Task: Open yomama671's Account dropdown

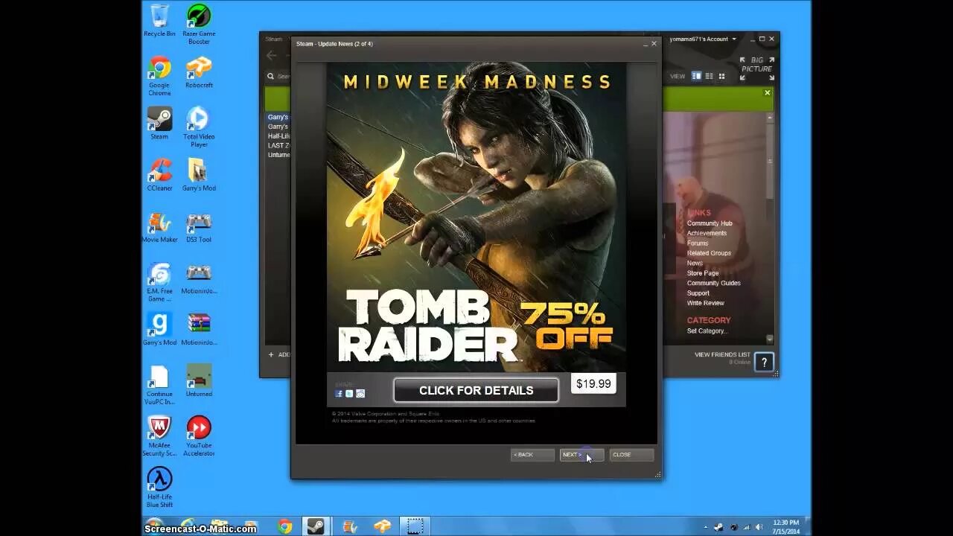Action: 703,39
